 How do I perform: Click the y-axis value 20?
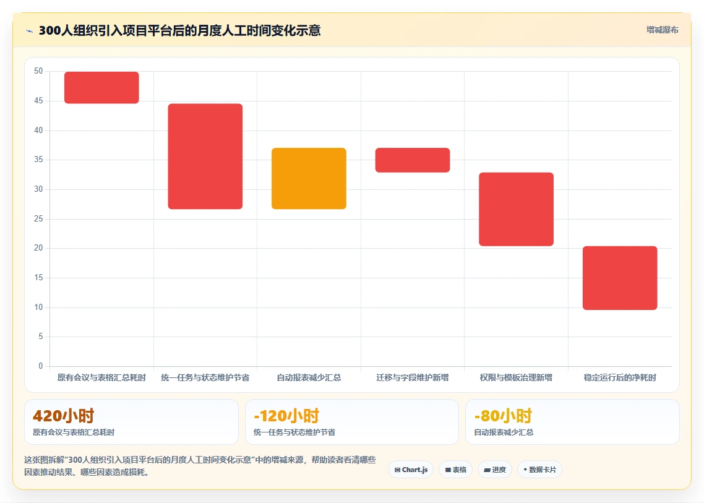[38, 248]
